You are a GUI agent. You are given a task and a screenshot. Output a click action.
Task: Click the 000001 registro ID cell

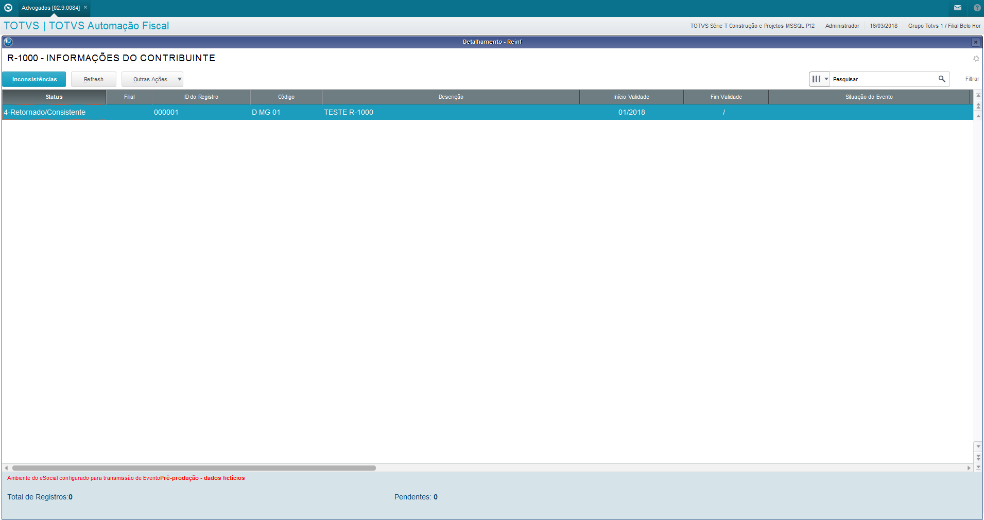coord(201,112)
